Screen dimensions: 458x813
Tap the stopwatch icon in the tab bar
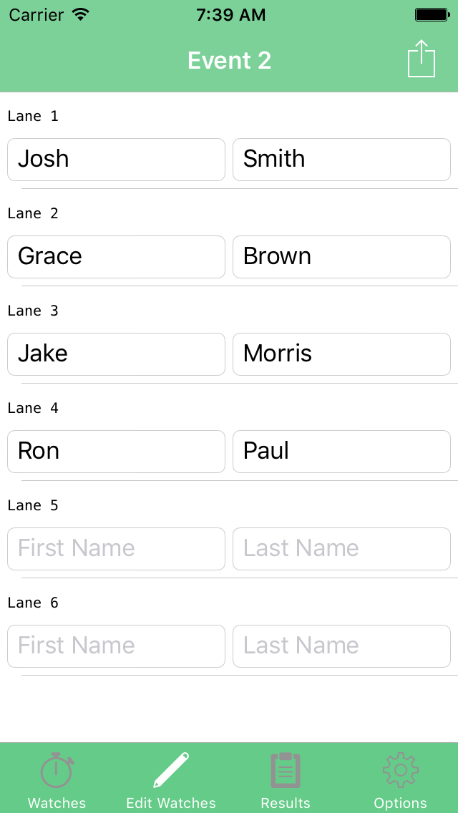click(57, 771)
